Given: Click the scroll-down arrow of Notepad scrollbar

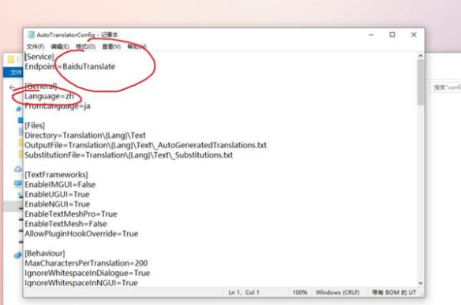Looking at the screenshot, I should coord(421,283).
